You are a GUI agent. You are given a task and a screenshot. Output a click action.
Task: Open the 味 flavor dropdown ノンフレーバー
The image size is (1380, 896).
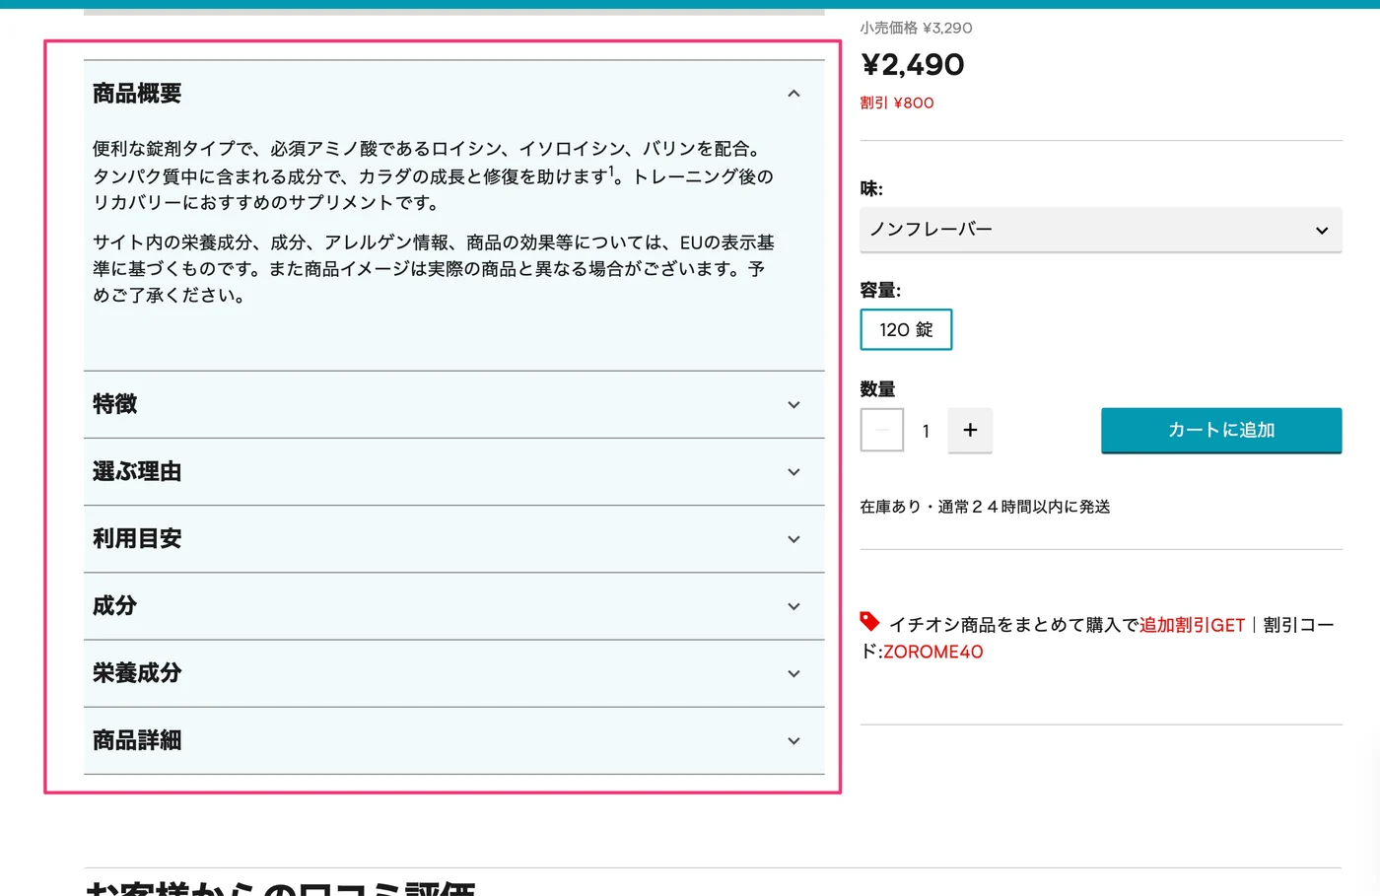[x=1100, y=230]
